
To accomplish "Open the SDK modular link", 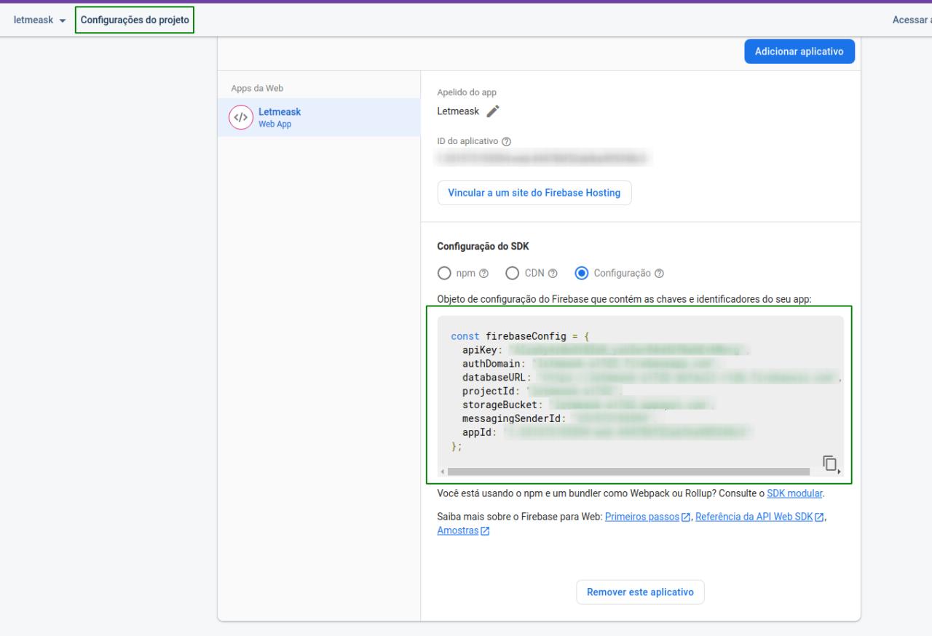I will coord(795,493).
